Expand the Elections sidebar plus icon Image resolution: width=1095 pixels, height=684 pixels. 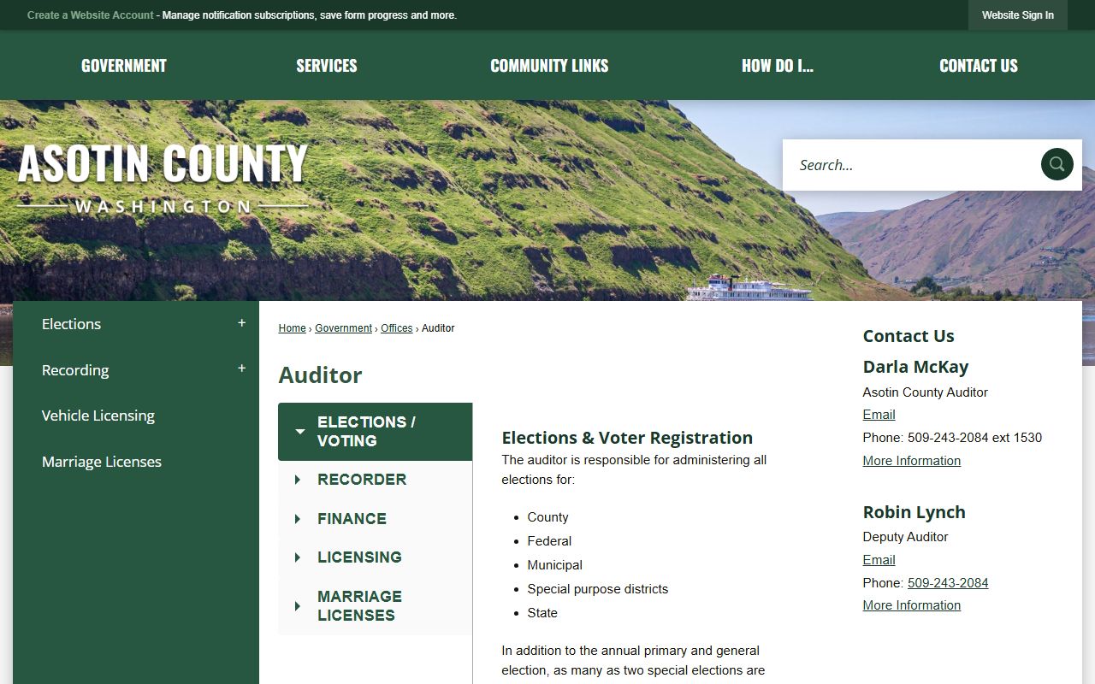click(241, 323)
